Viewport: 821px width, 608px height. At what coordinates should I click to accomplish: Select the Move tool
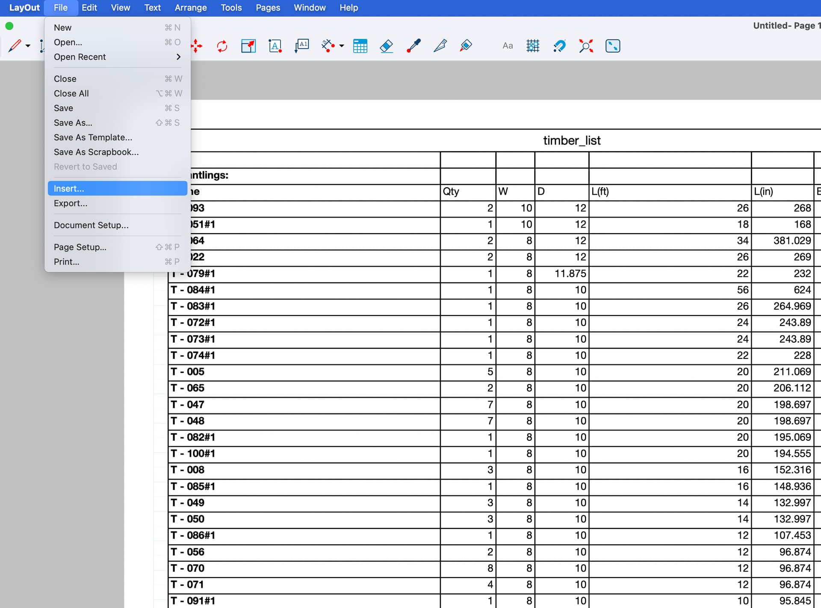tap(196, 46)
